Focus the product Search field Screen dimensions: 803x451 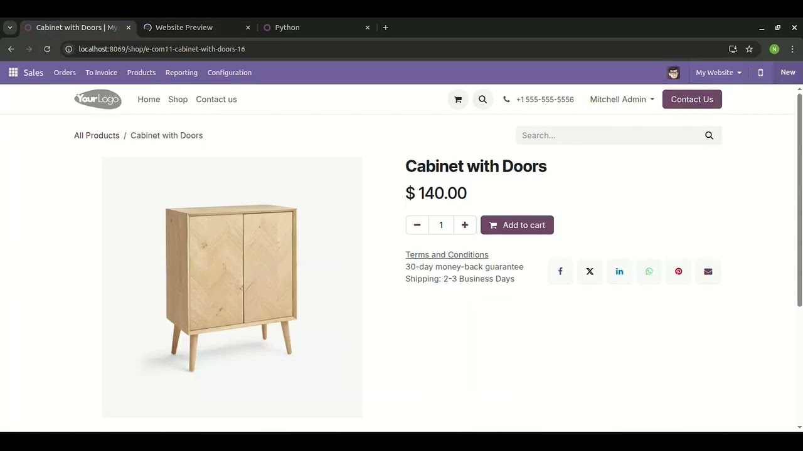(x=607, y=135)
